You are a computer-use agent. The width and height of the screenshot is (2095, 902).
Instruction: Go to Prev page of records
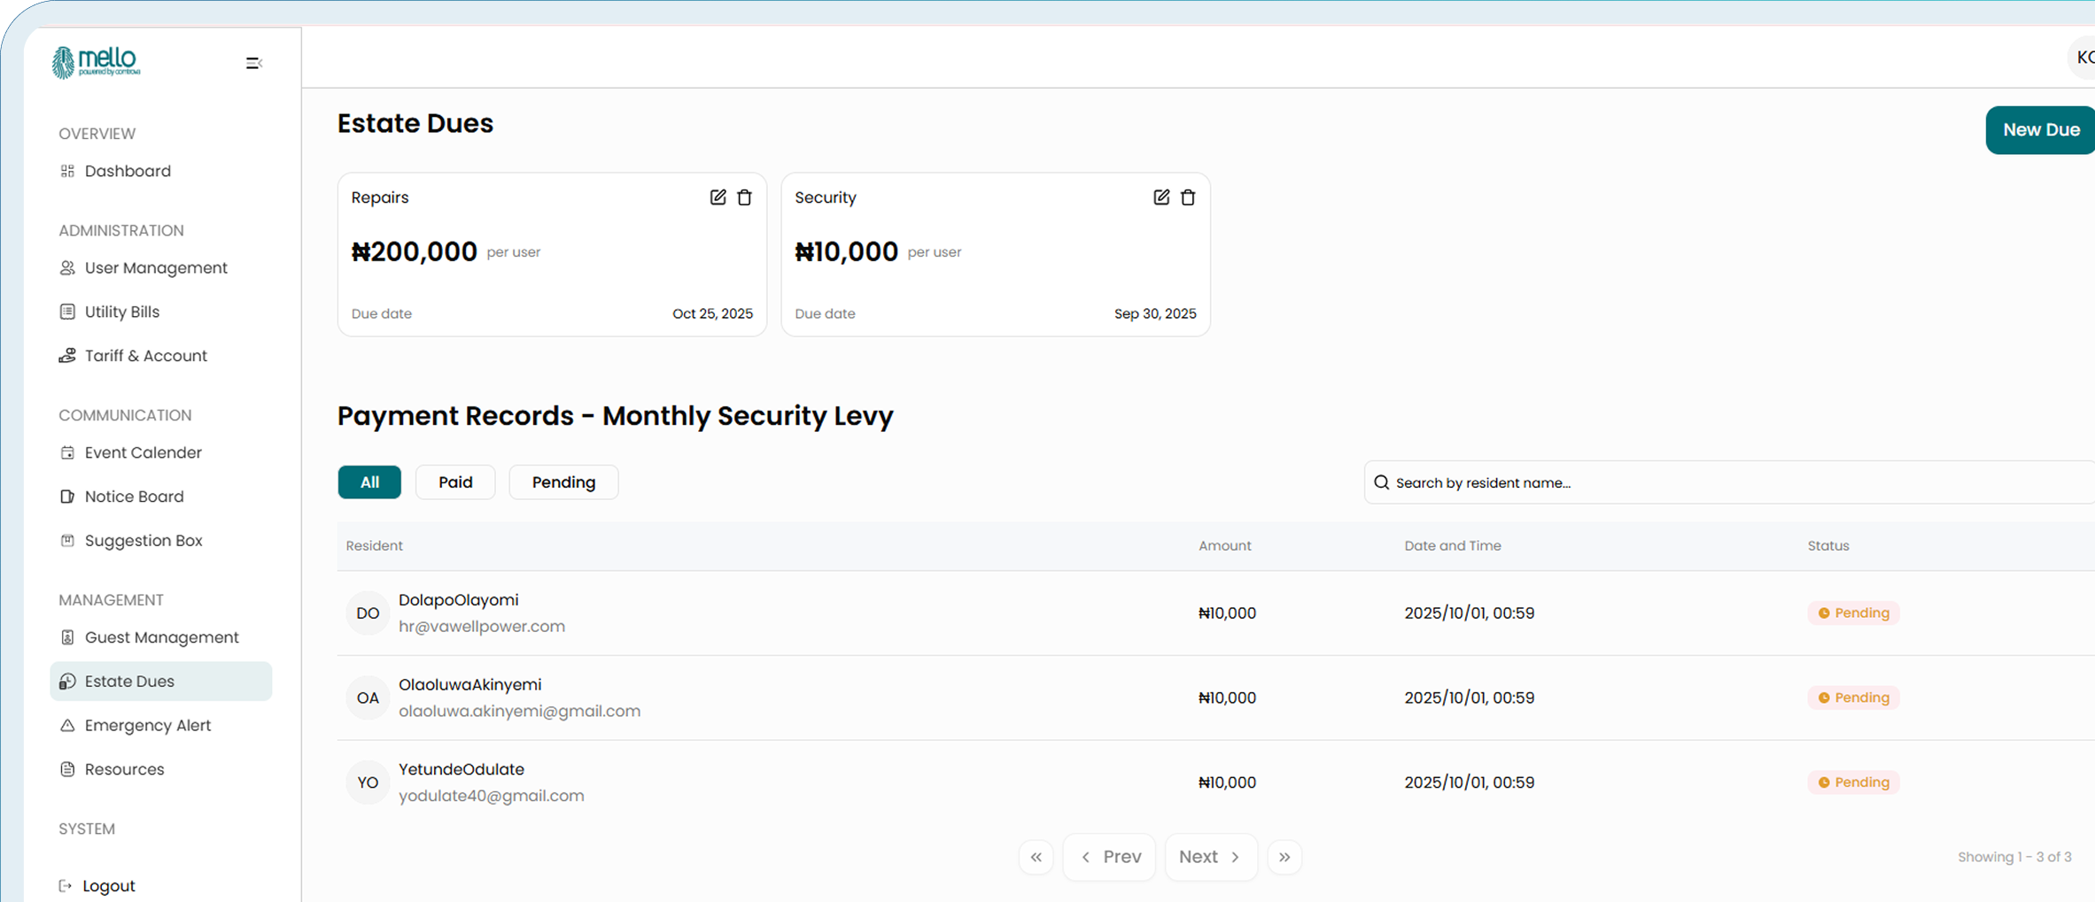pyautogui.click(x=1109, y=857)
